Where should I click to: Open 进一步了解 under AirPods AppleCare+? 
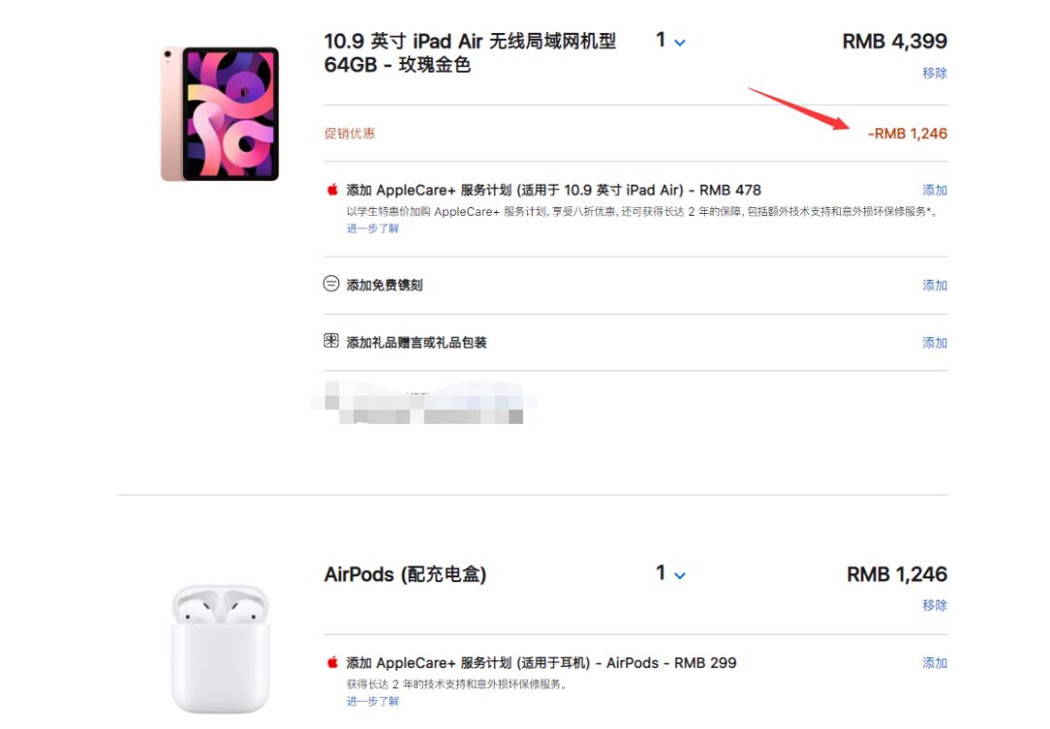[x=372, y=701]
